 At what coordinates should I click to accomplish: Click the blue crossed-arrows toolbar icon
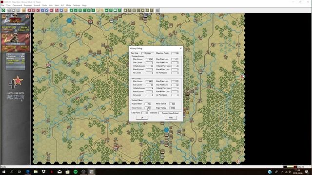click(x=47, y=10)
